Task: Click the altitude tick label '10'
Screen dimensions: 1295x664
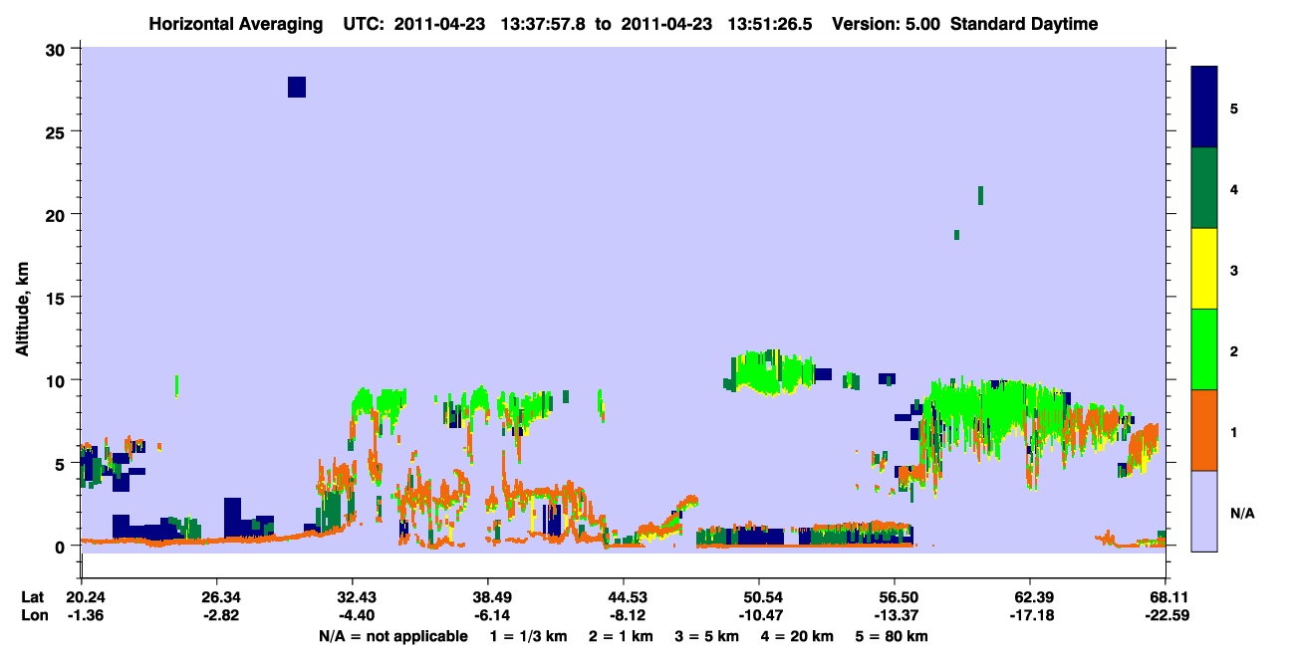Action: pyautogui.click(x=58, y=380)
